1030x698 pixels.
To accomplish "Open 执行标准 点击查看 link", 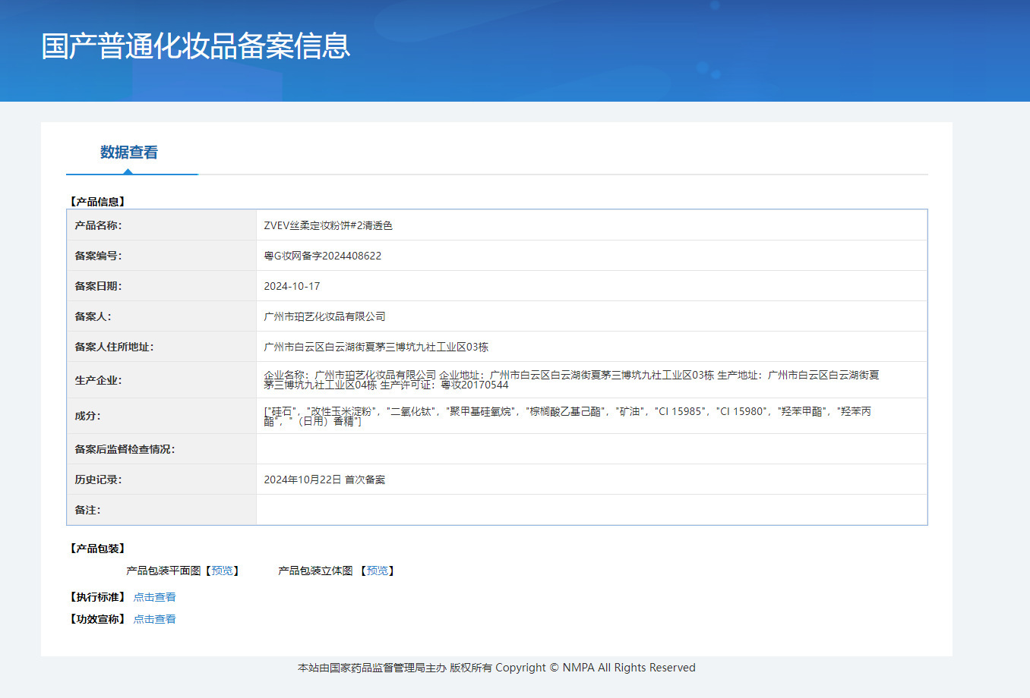I will coord(154,597).
